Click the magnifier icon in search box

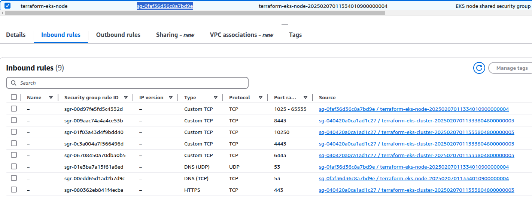pyautogui.click(x=14, y=83)
